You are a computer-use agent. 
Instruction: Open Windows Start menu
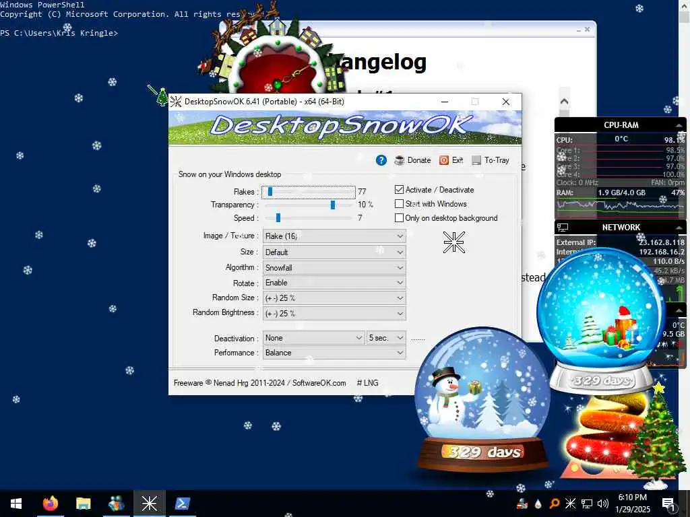(16, 504)
